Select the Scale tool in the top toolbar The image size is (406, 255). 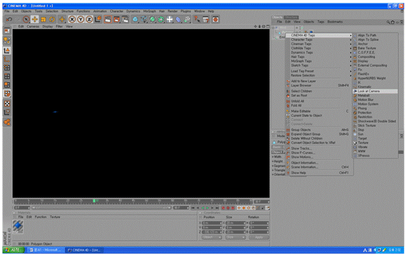click(x=43, y=19)
